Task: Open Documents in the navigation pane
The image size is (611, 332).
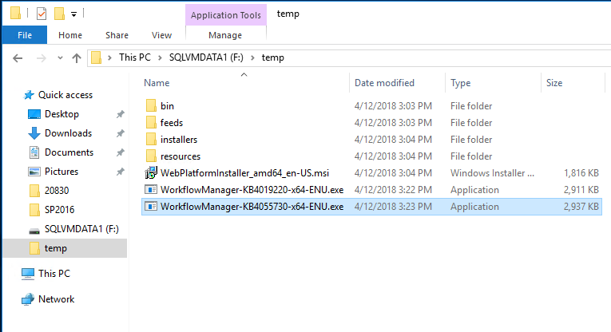Action: click(x=69, y=152)
